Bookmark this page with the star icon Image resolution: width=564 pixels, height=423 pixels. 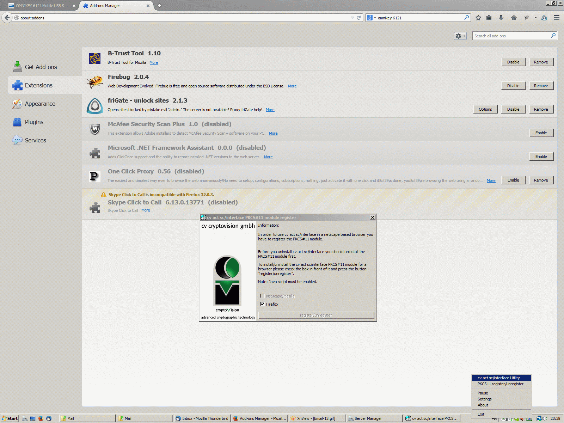[x=478, y=18]
